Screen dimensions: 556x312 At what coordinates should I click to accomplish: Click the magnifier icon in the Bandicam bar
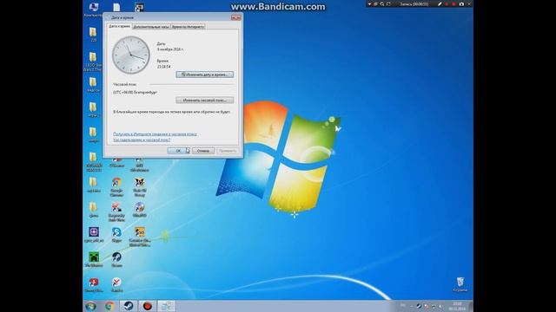click(382, 4)
